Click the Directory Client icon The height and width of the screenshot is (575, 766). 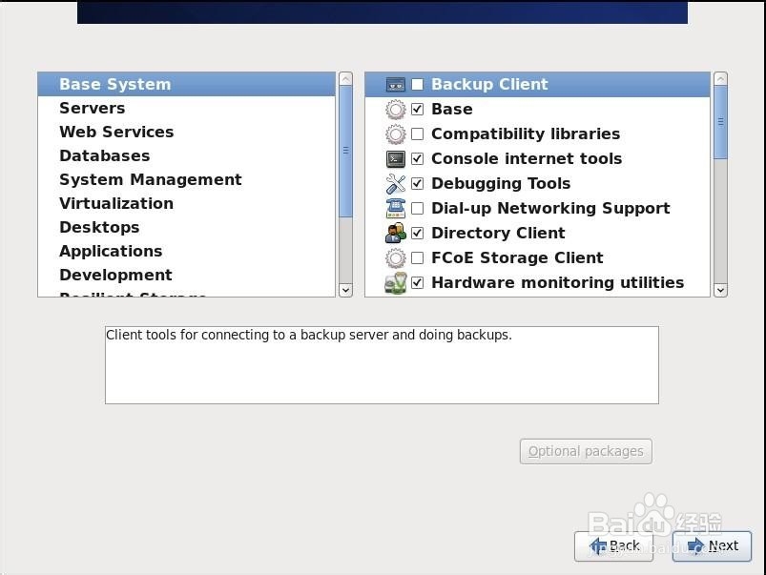tap(396, 233)
